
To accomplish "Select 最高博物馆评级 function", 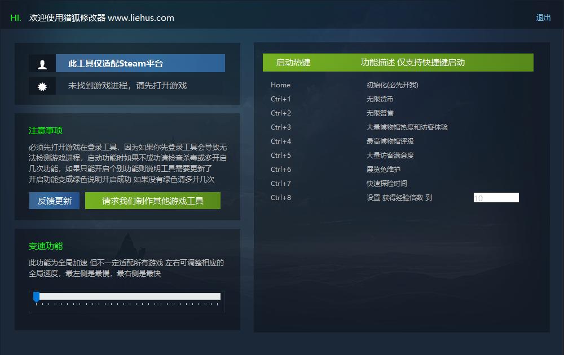I will pos(390,141).
